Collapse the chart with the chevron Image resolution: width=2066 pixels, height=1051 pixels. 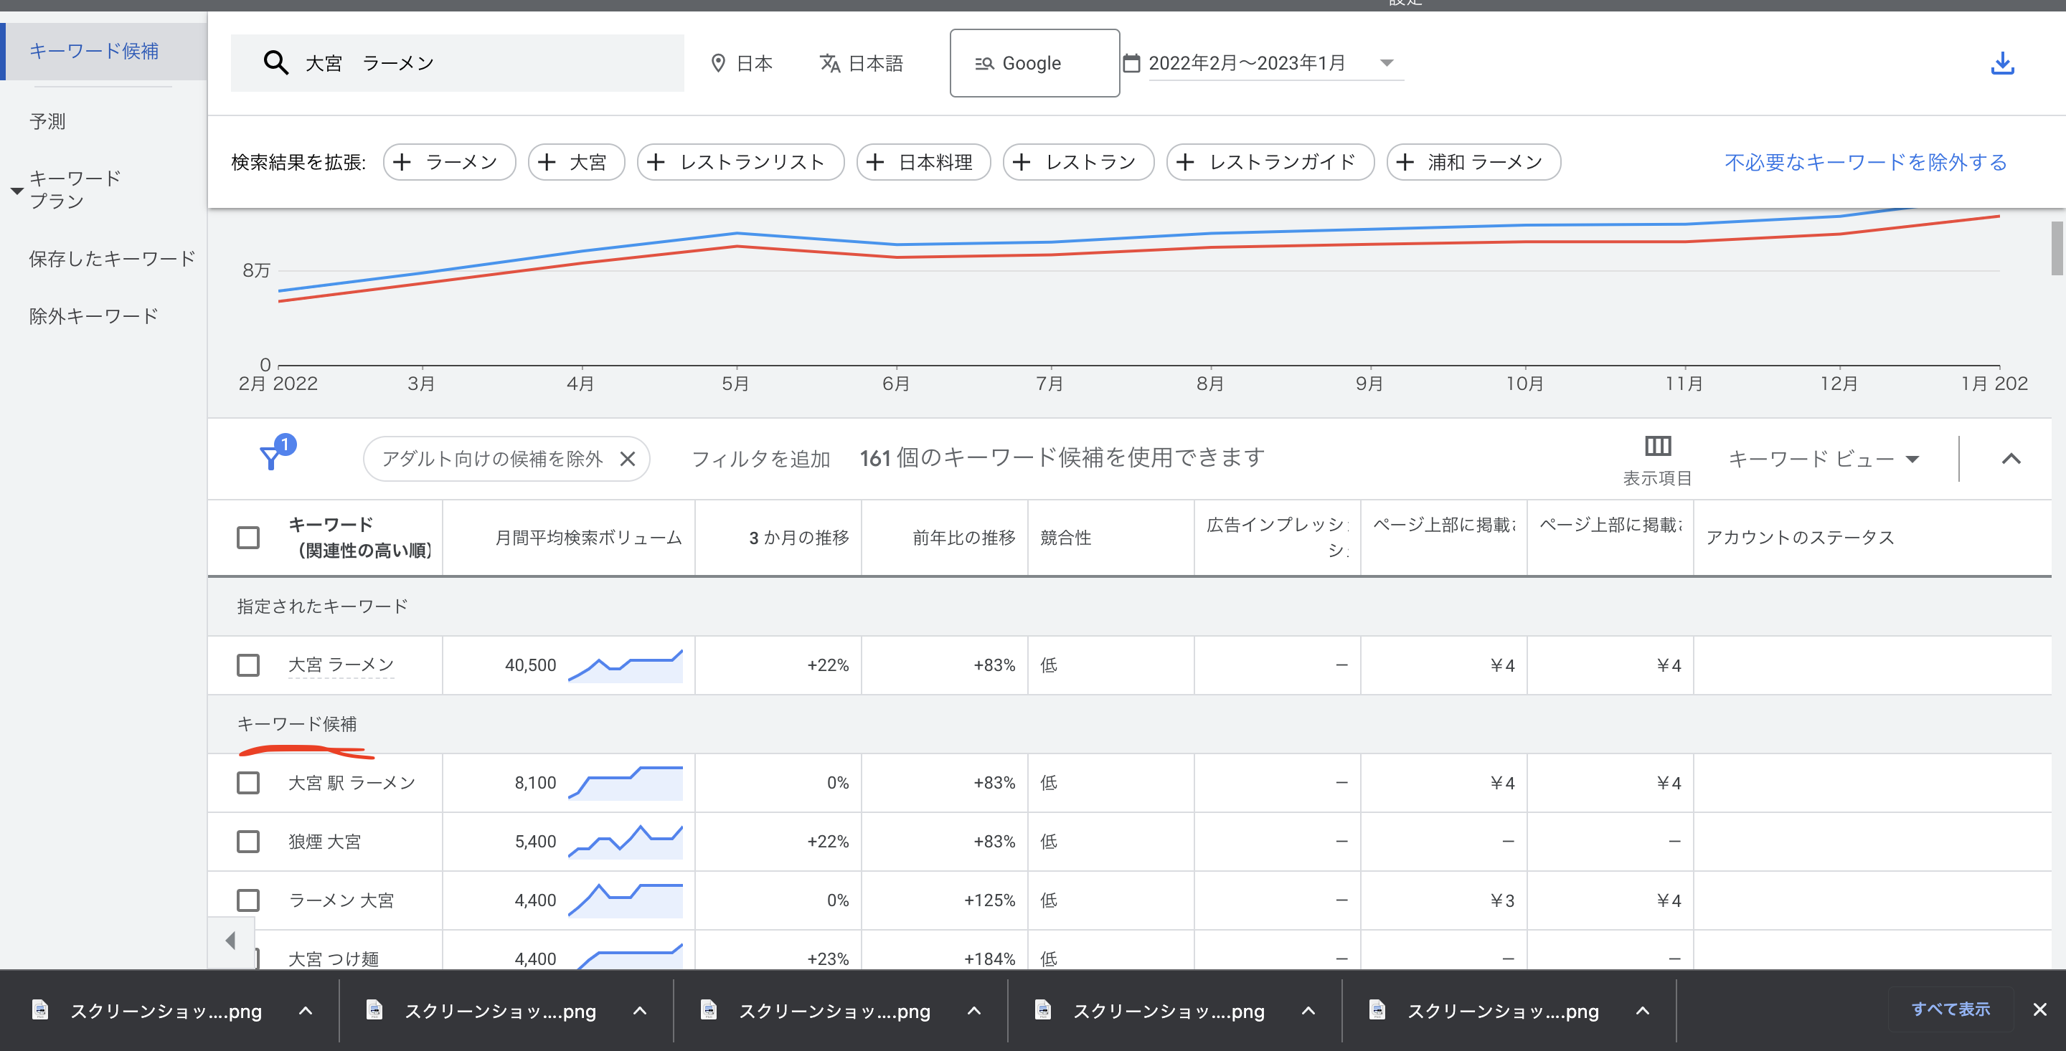pos(2011,459)
